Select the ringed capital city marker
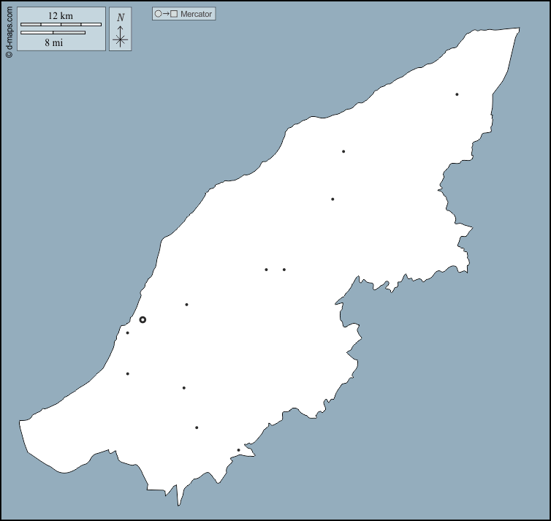The image size is (551, 521). pos(142,319)
